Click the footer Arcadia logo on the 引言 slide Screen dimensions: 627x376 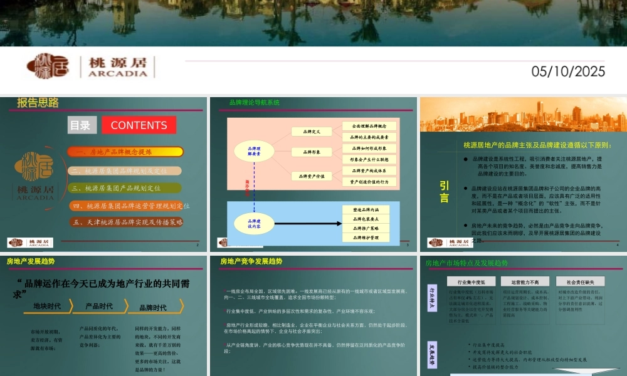coord(450,243)
